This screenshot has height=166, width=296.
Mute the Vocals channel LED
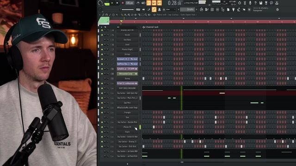[102, 35]
